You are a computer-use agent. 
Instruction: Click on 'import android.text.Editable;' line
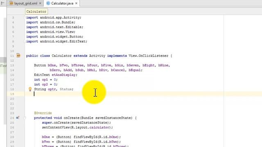point(54,27)
